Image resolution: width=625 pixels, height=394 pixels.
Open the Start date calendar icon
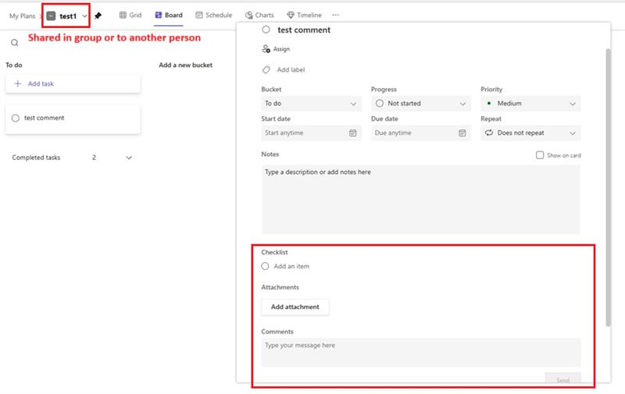[x=353, y=133]
